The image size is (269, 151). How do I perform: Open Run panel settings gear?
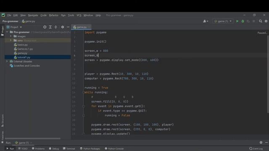(261, 143)
